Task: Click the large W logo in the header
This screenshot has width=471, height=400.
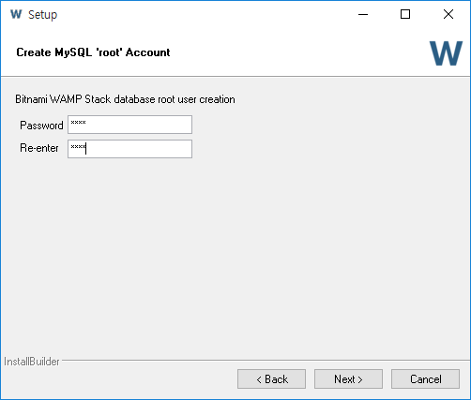Action: [x=446, y=53]
